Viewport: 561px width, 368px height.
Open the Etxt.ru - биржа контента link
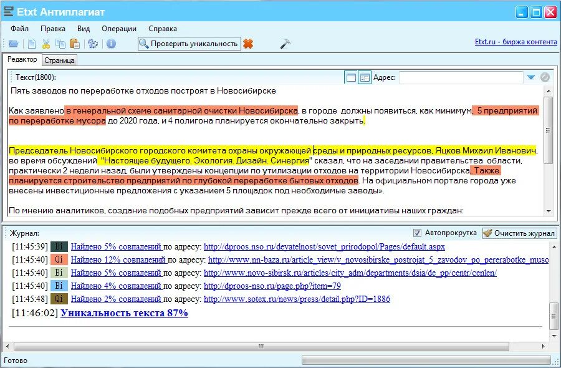pos(516,42)
